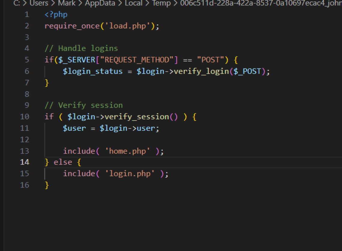The image size is (342, 251).
Task: Place cursor on 'load.php' string
Action: (x=127, y=26)
